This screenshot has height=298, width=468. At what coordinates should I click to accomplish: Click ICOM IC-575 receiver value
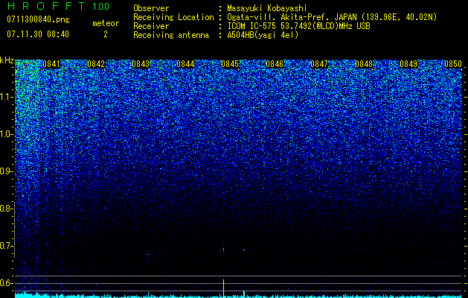tap(298, 26)
